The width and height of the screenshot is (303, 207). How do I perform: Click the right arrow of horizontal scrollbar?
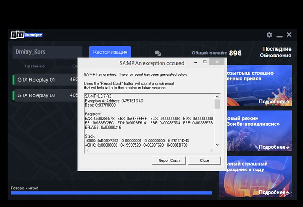[212, 151]
